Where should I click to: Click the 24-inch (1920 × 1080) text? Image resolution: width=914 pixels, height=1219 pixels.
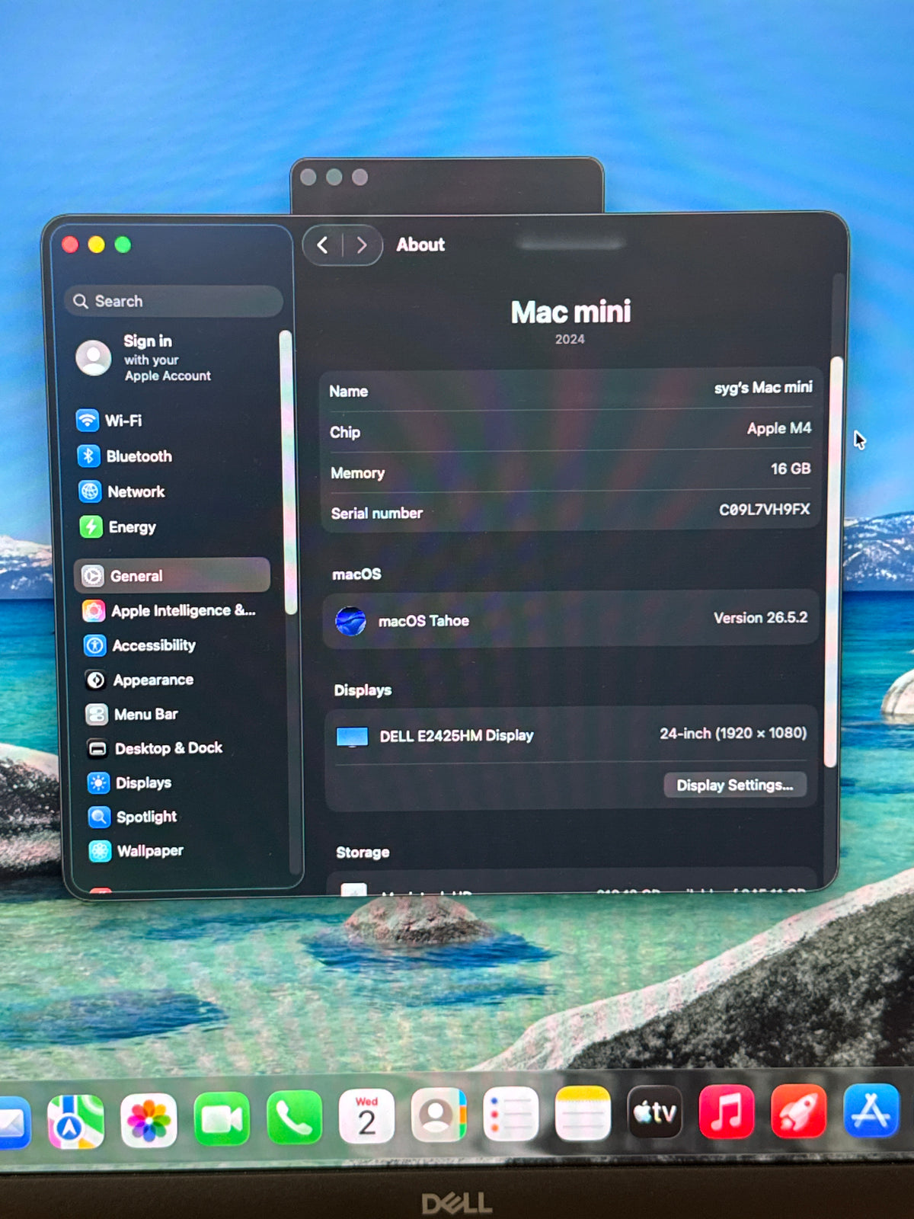[x=733, y=733]
